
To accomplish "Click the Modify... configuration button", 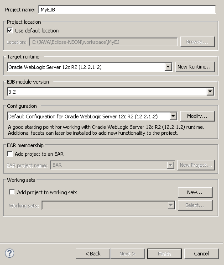I will point(198,116).
